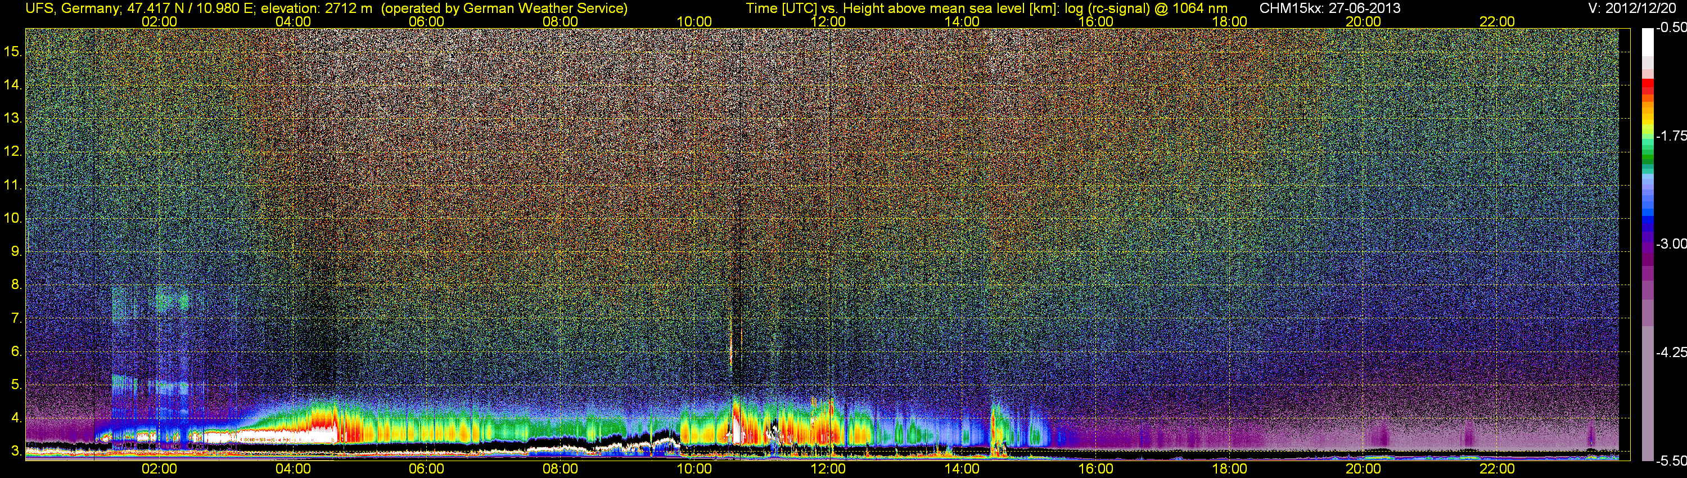Screen dimensions: 1687x478
Task: Click the 'log (rc-signal) @ 1064 nm' label
Action: click(x=1146, y=8)
